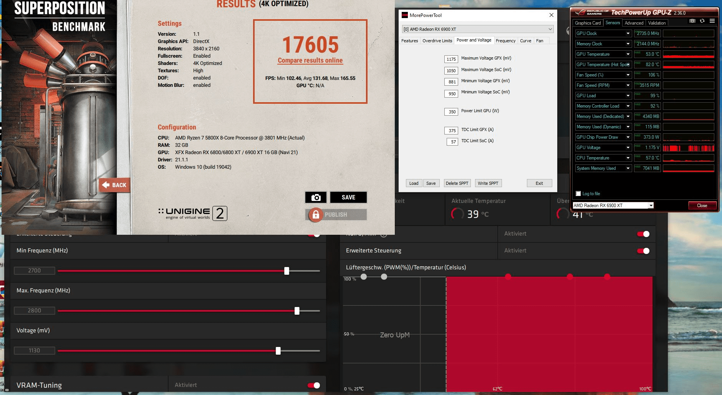Click Minimum Voltage SoC input field
Viewport: 722px width, 395px height.
pyautogui.click(x=451, y=94)
